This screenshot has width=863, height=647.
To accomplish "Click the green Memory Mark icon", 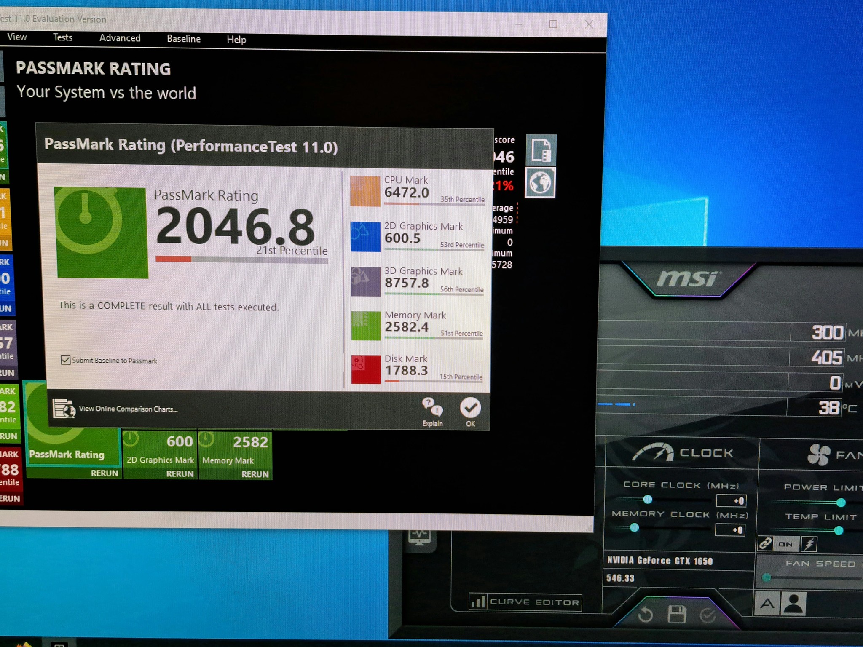I will 366,326.
